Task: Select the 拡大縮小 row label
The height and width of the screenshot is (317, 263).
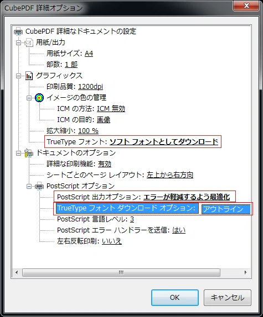Action: tap(61, 131)
